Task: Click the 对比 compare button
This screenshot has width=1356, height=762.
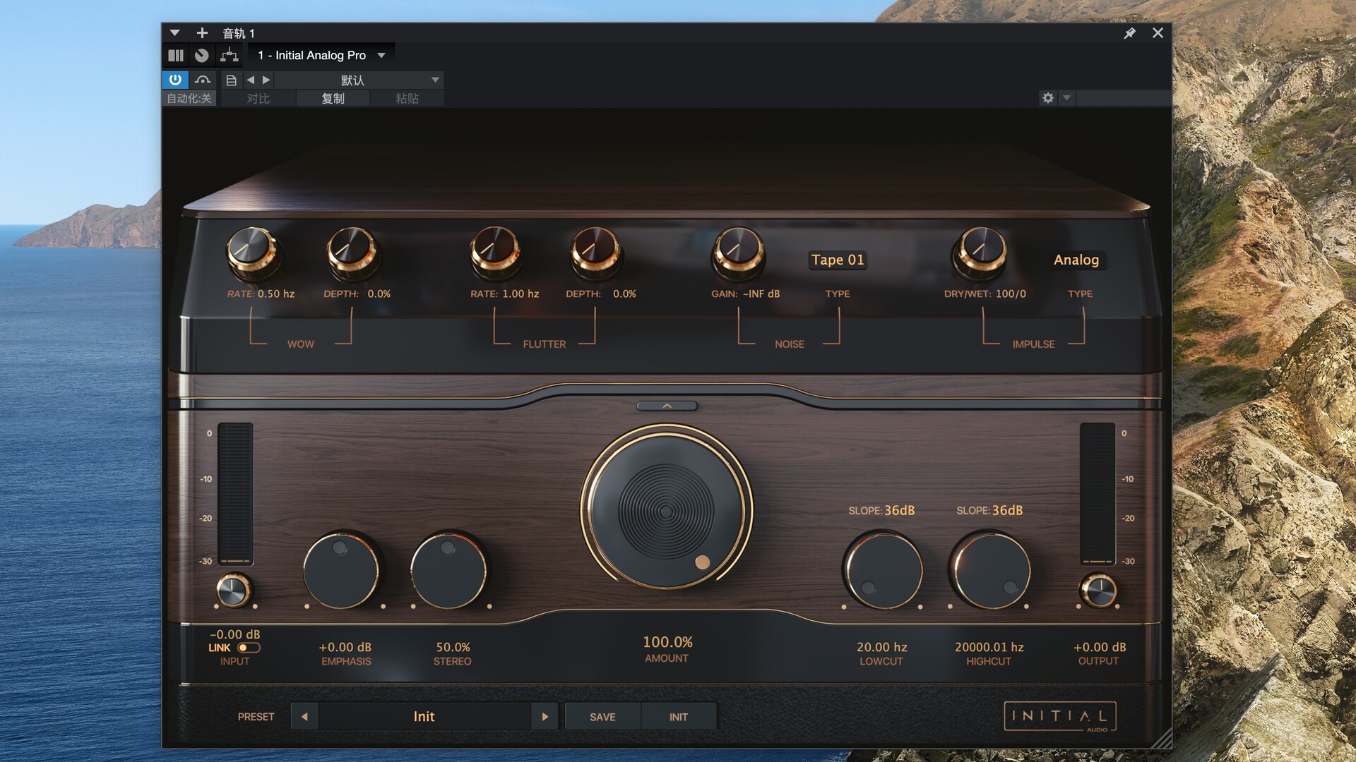Action: [258, 99]
